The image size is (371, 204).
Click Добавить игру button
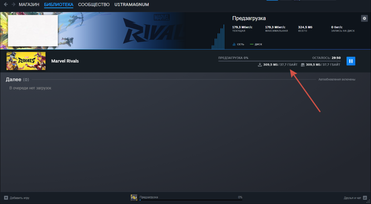click(17, 198)
